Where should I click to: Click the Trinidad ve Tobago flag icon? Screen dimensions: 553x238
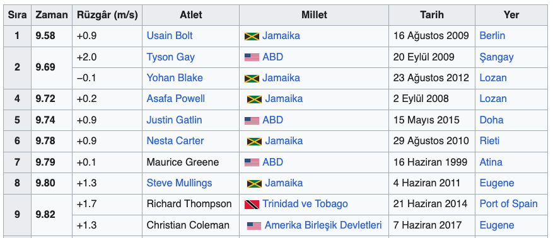252,204
